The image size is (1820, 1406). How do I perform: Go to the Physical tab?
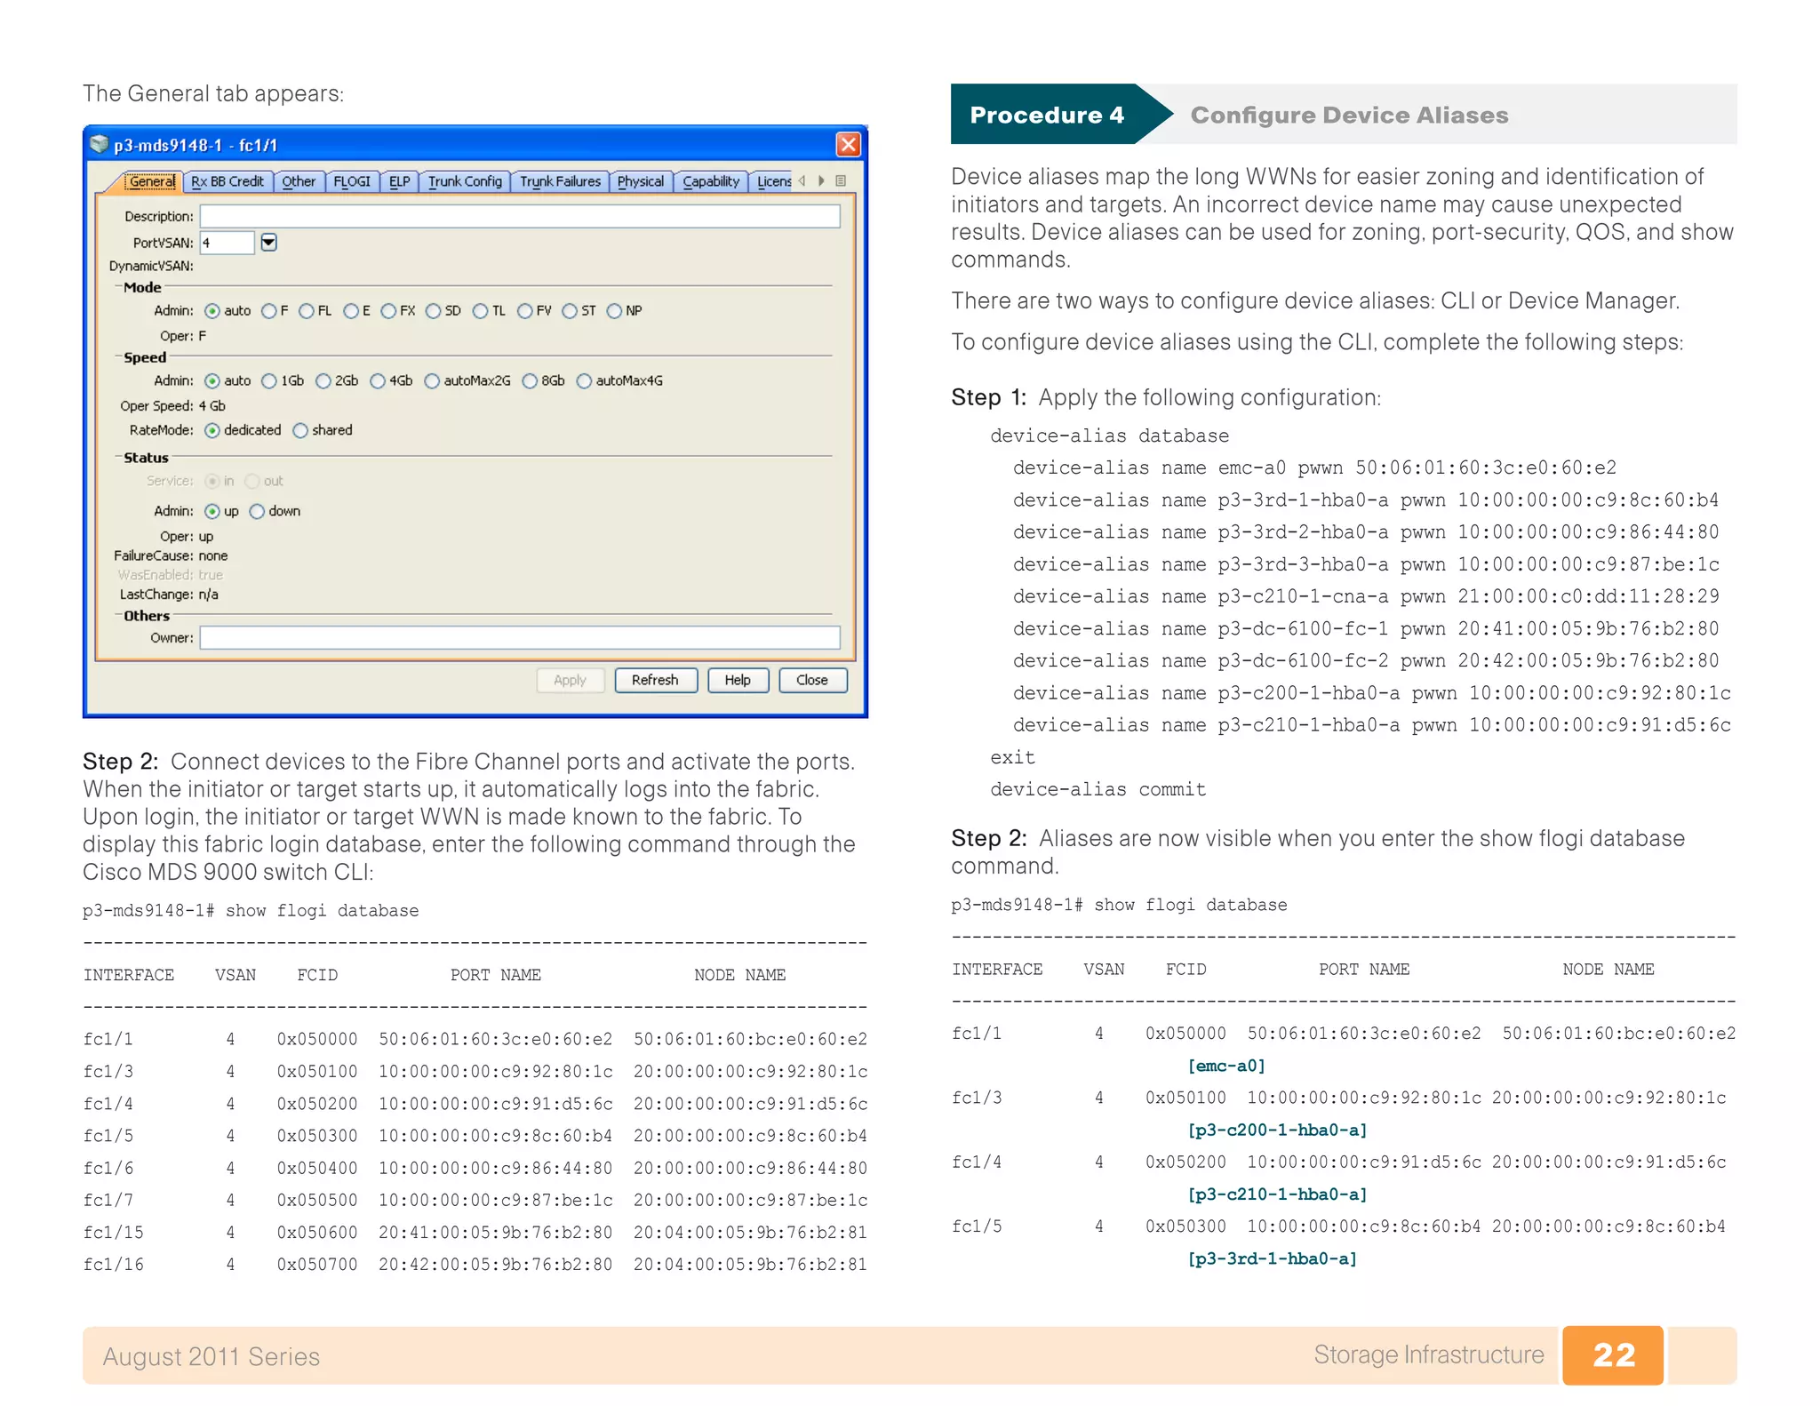tap(640, 181)
